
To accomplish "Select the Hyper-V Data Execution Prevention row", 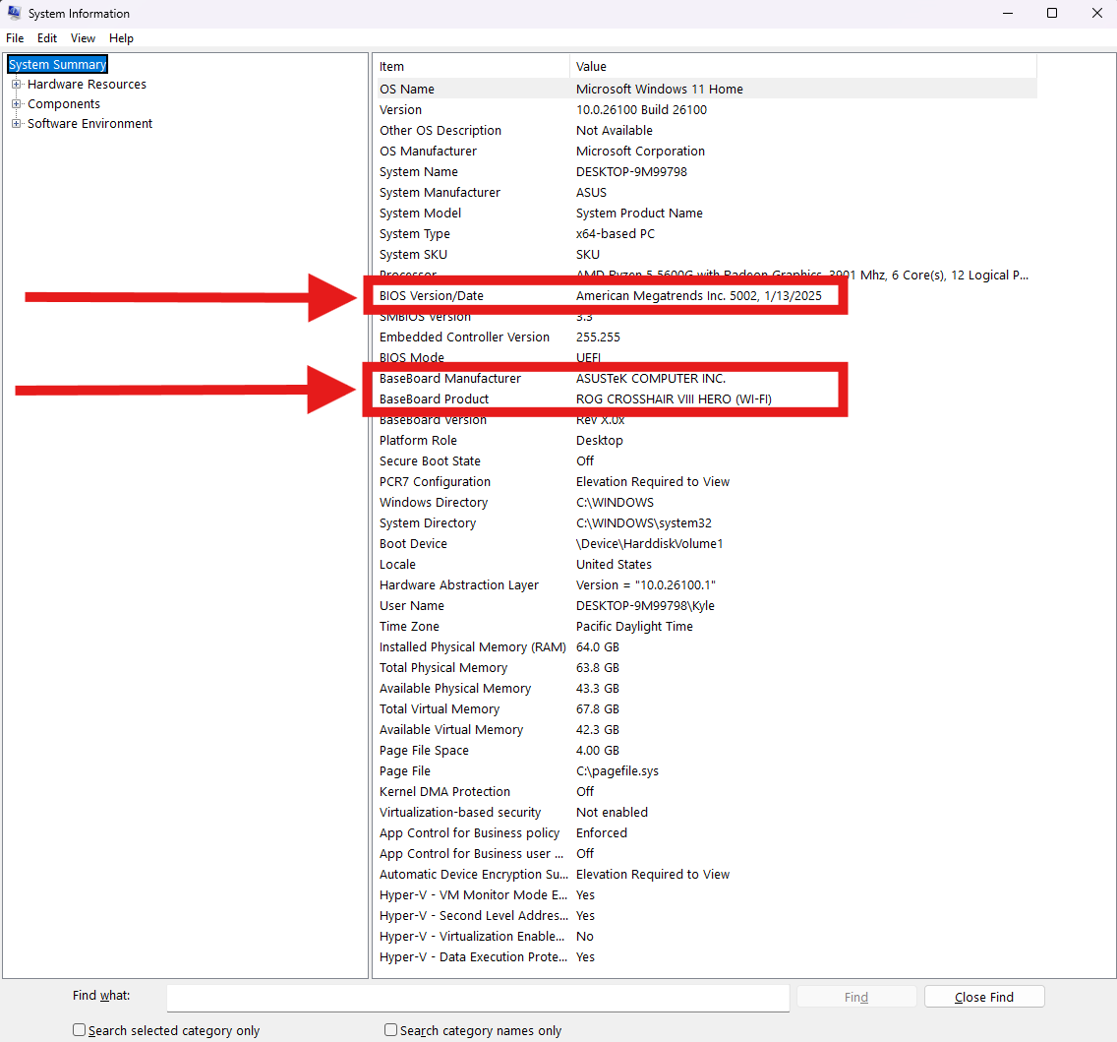I will (706, 957).
